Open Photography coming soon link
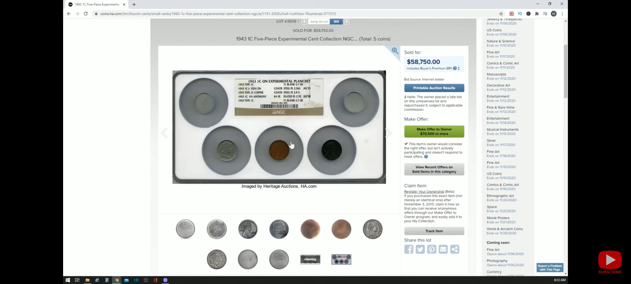Viewport: 631px width, 284px height. tap(497, 261)
